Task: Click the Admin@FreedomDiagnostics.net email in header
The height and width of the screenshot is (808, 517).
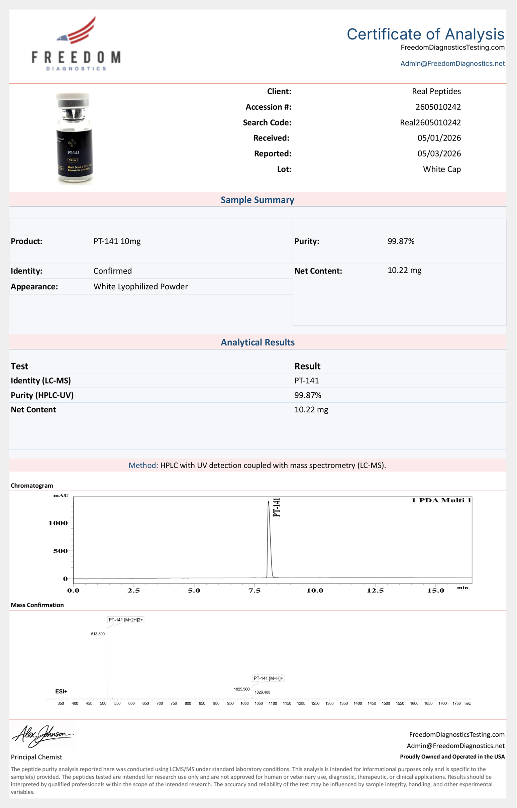Action: (452, 64)
